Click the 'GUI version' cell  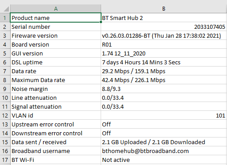(x=55, y=53)
